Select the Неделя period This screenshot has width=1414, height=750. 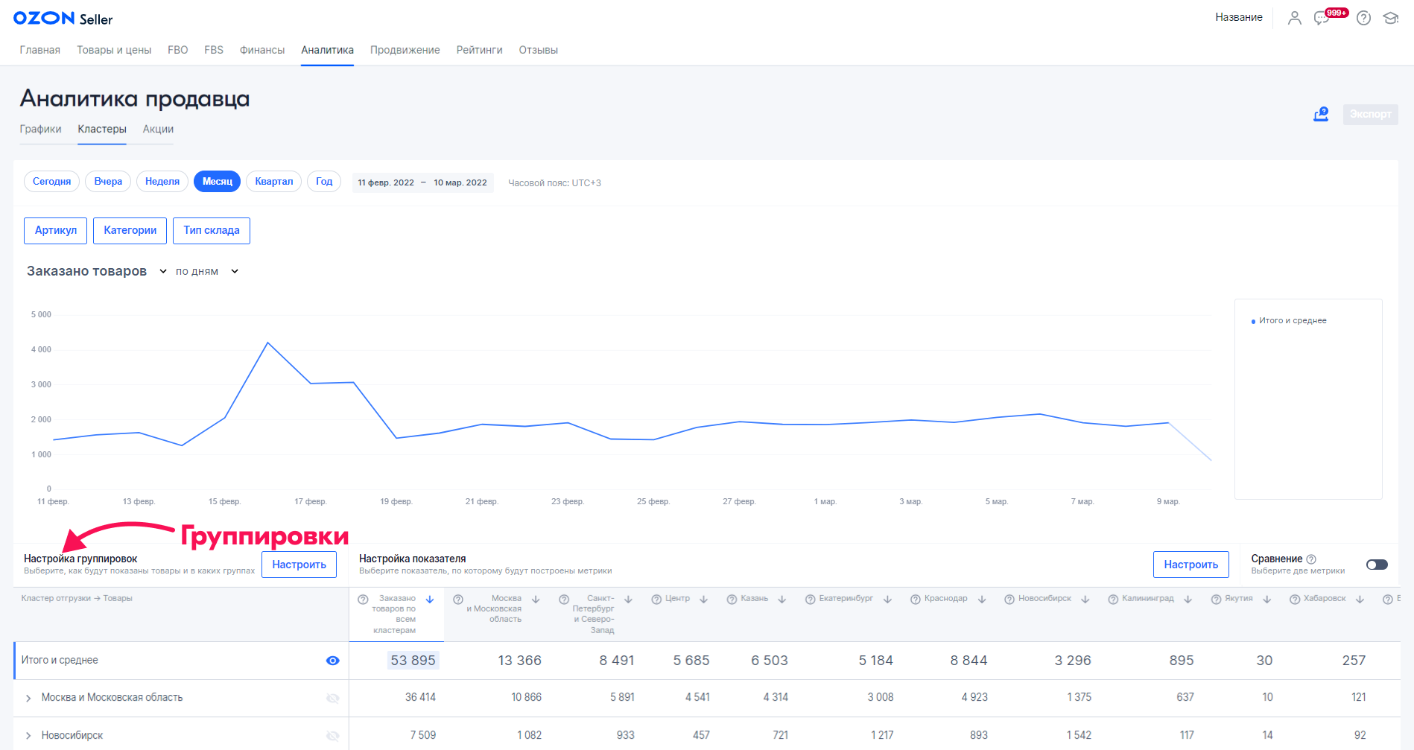[162, 182]
